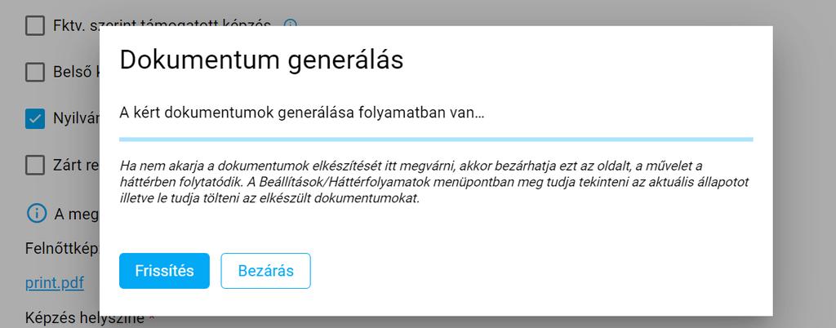Uncheck the checked Nyilván… checkbox
Screen dimensions: 836x328
click(34, 119)
